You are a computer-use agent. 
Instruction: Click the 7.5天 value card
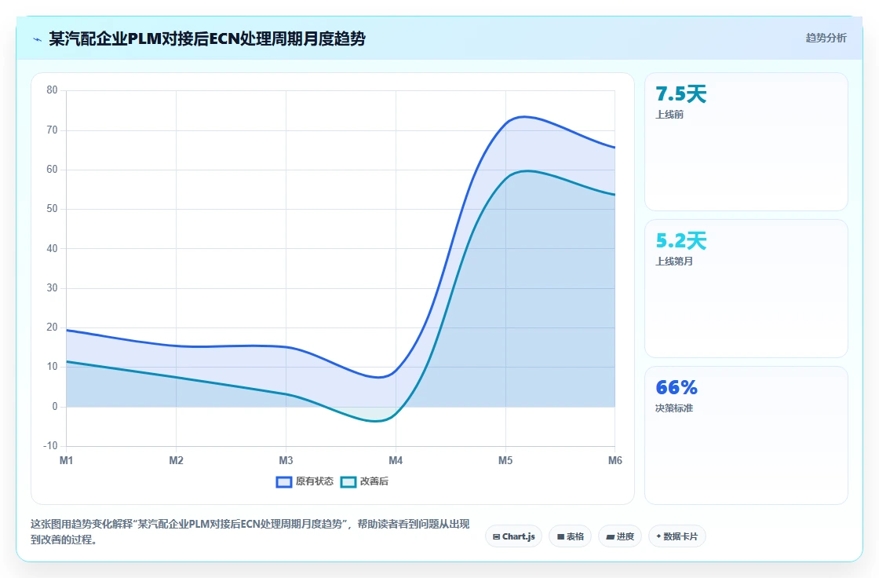(746, 142)
